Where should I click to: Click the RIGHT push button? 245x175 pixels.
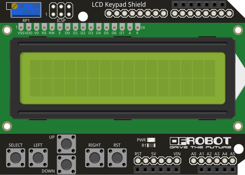[x=95, y=158]
